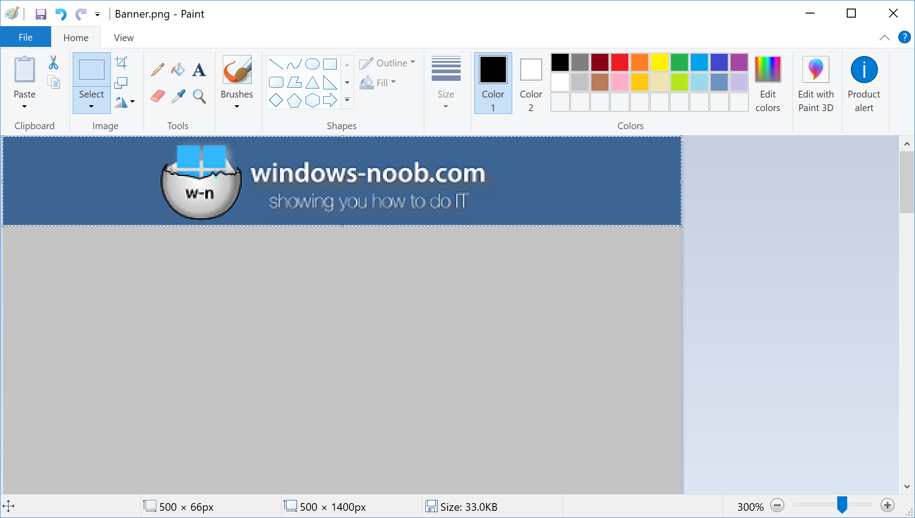
Task: Select the Curve shape
Action: [294, 64]
